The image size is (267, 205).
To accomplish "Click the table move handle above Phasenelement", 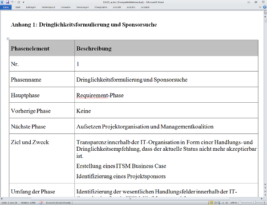I will 8,40.
